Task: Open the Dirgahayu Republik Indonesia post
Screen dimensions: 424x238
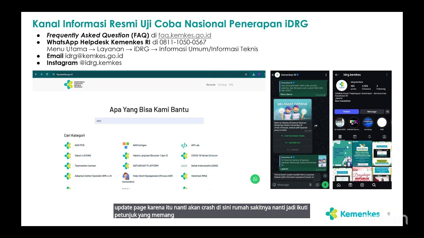Action: pyautogui.click(x=362, y=174)
